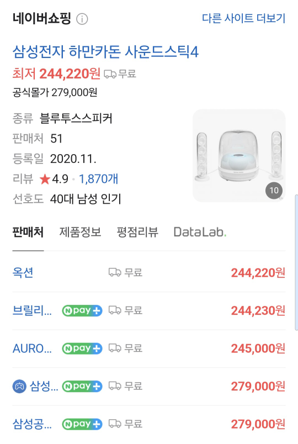Click the blue gamepad icon beside 삼성 seller
This screenshot has width=298, height=444.
click(19, 386)
